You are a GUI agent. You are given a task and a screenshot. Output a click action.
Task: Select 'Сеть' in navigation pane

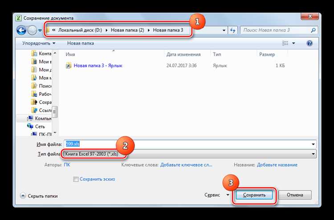(36, 126)
